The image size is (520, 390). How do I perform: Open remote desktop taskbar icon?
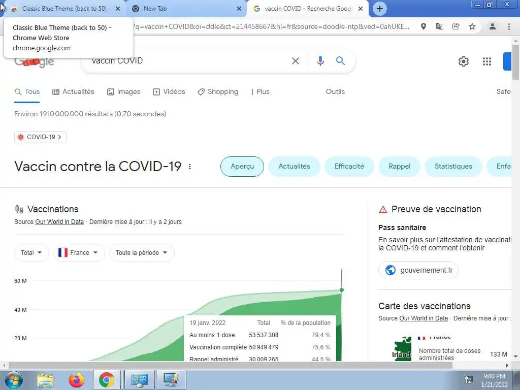point(171,380)
